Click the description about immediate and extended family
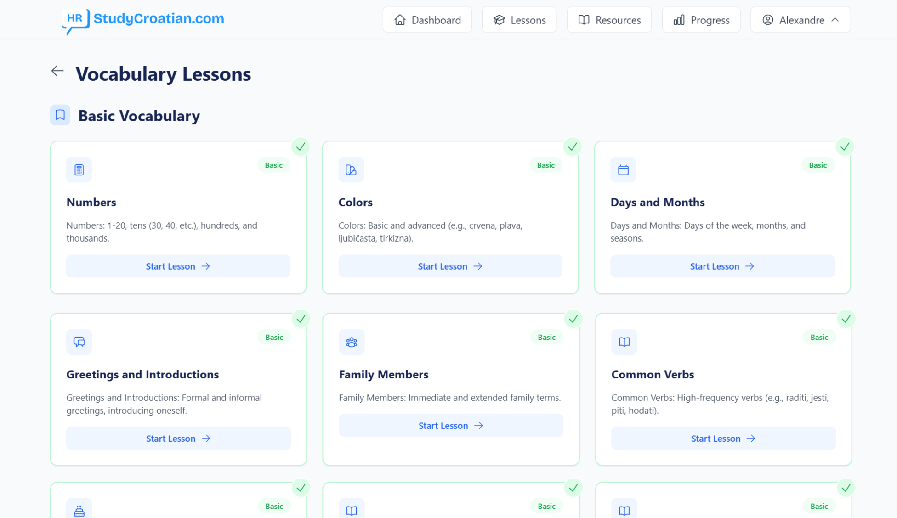The image size is (897, 518). 450,398
